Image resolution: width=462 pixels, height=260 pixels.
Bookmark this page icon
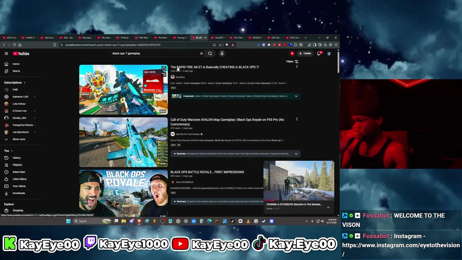55,45
